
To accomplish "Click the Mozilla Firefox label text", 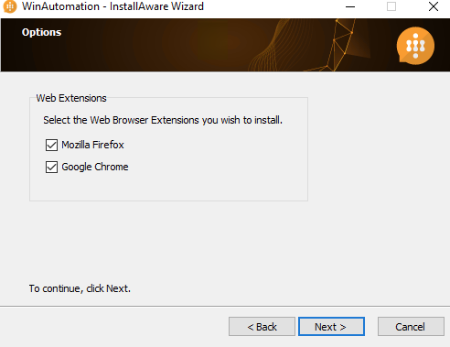I will click(92, 145).
